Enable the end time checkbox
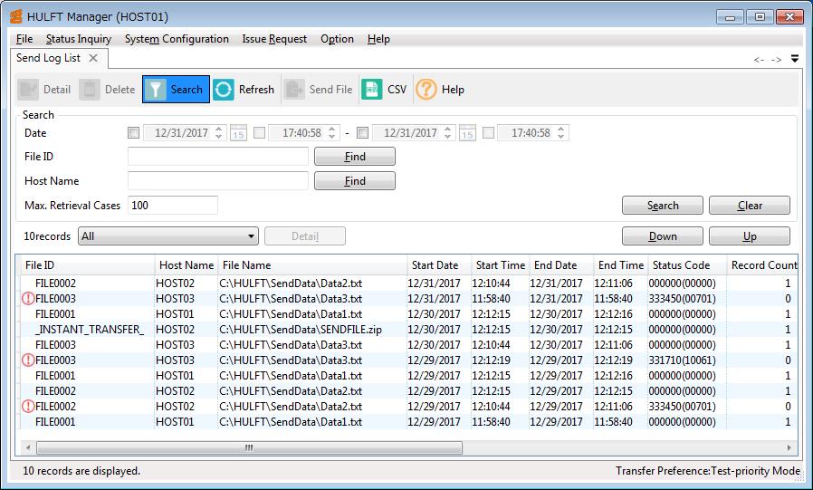The height and width of the screenshot is (490, 813). (x=488, y=133)
